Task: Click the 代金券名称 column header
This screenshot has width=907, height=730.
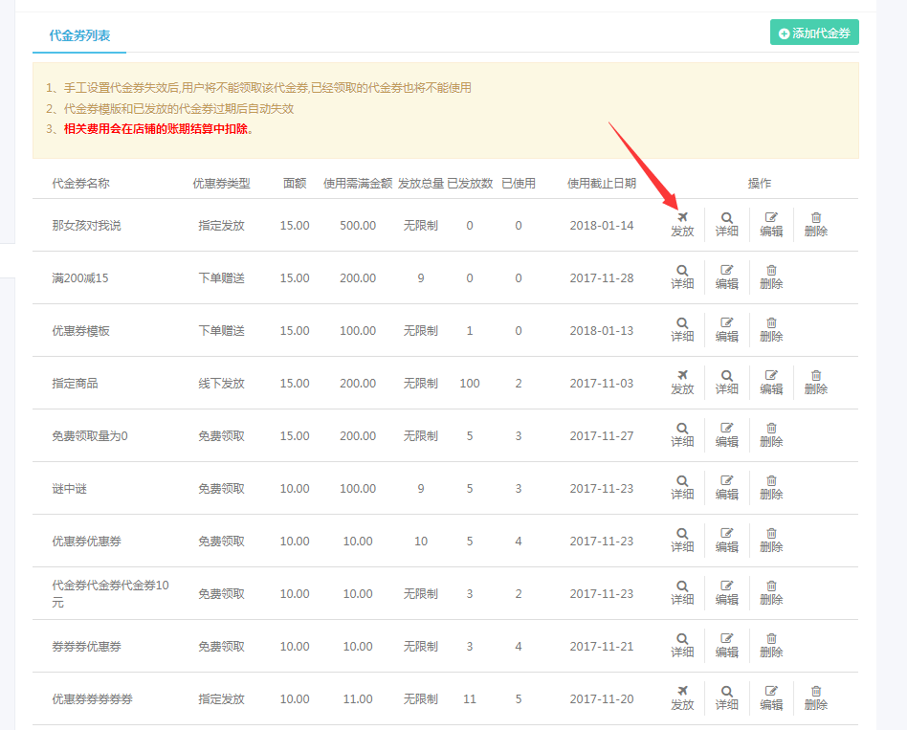Action: 80,183
